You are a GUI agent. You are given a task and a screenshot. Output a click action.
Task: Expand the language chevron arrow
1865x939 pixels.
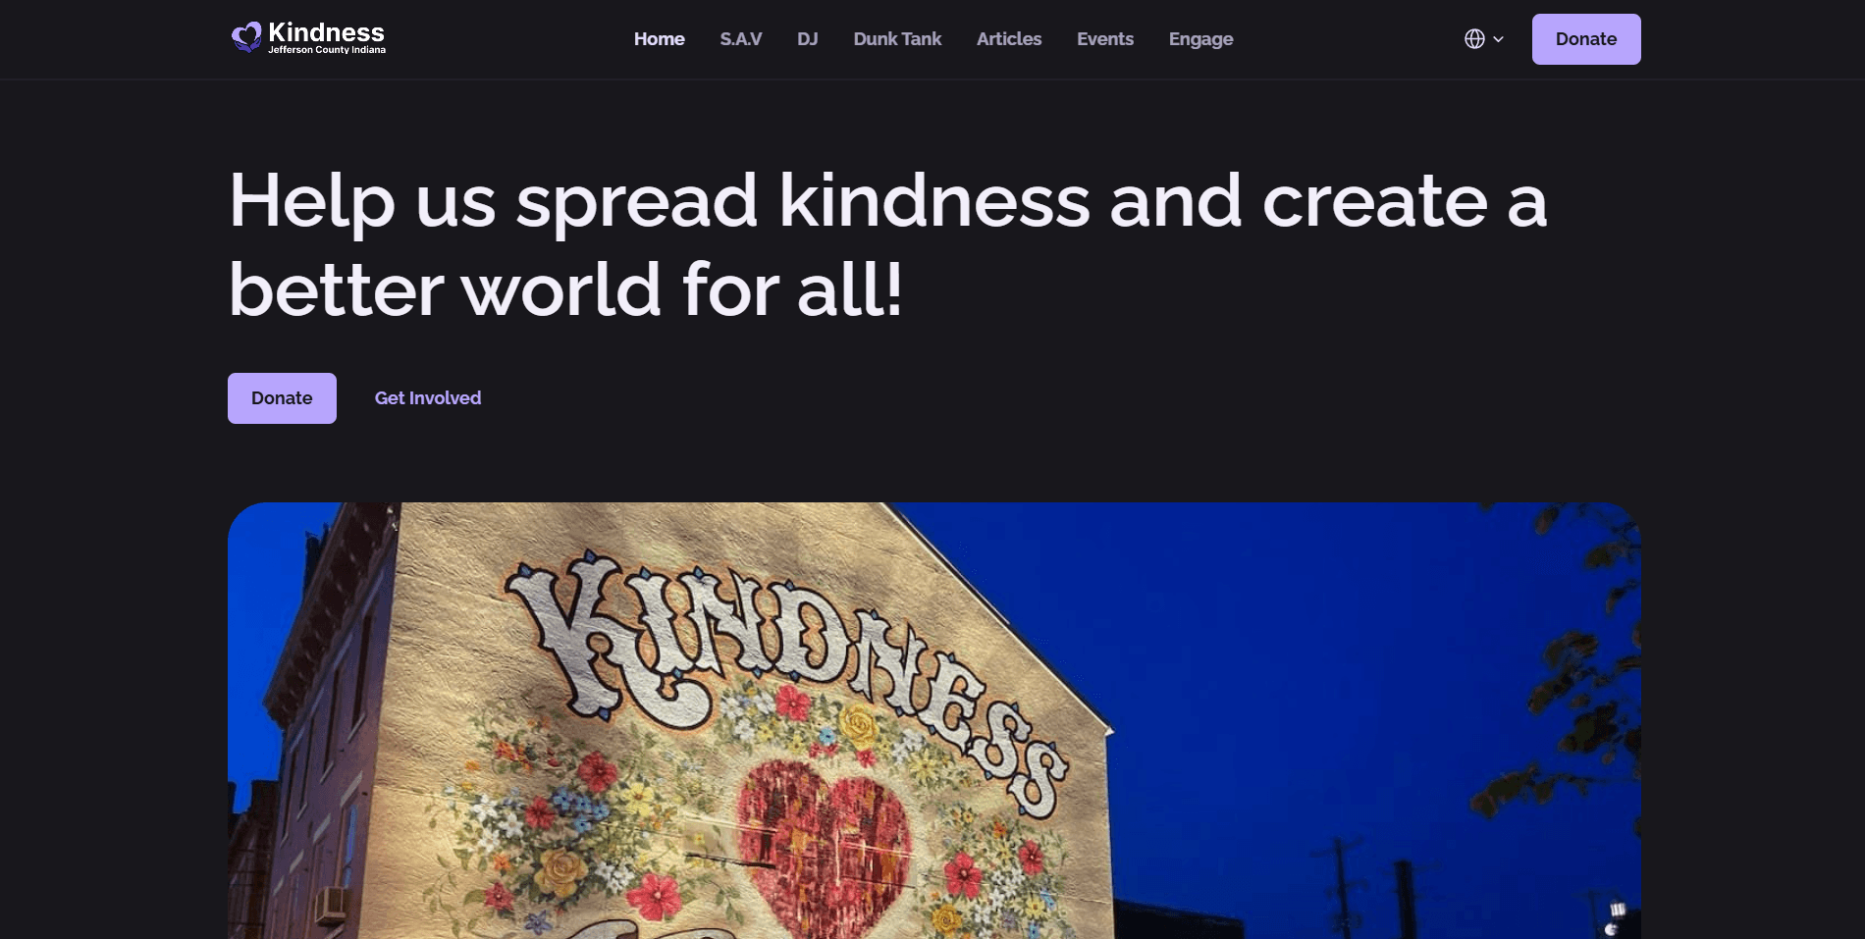1498,39
